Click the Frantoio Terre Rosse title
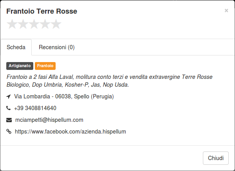235x171 pixels. coord(42,11)
